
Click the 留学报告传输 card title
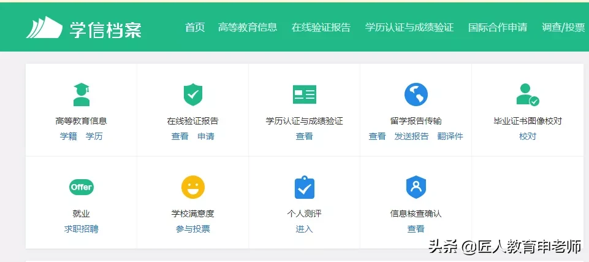pyautogui.click(x=416, y=121)
